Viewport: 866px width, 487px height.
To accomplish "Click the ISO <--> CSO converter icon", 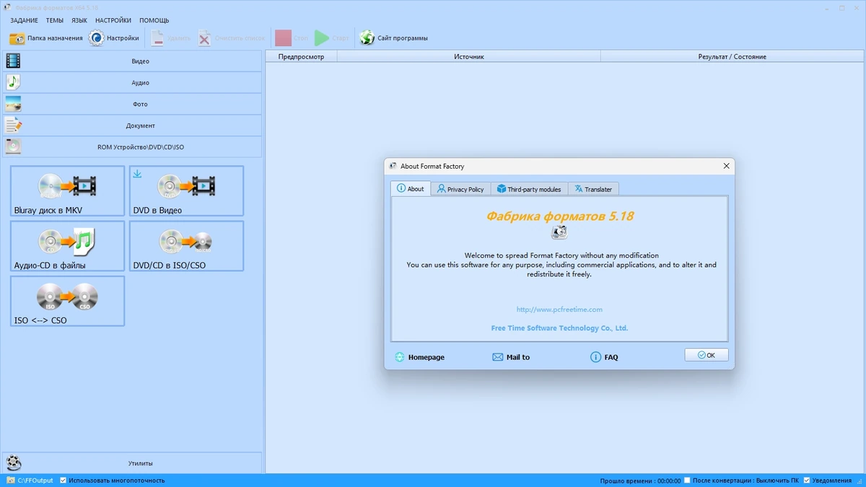I will point(67,301).
